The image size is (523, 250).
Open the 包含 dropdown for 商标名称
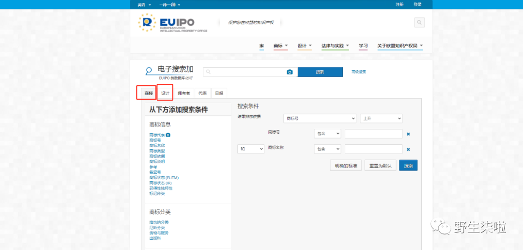[327, 149]
